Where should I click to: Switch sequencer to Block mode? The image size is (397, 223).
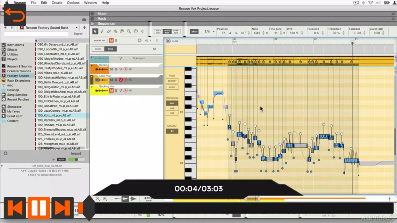click(98, 49)
